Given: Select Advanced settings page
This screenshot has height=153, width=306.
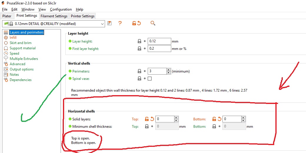Looking at the screenshot, I should (x=17, y=64).
